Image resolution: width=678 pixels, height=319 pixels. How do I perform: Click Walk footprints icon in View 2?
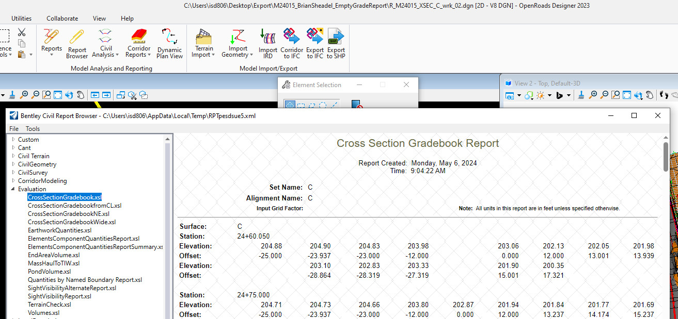664,95
